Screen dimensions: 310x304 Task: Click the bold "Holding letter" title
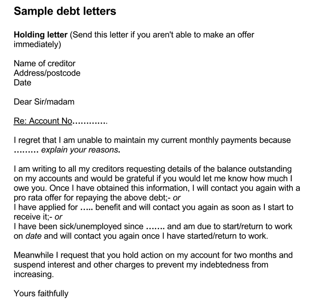click(x=40, y=35)
